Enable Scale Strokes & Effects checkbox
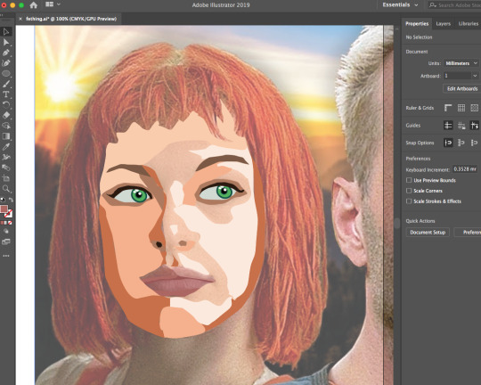Viewport: 481px width, 385px height. point(409,201)
